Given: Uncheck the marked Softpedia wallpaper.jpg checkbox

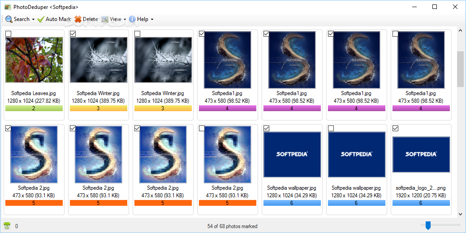Looking at the screenshot, I should 266,128.
